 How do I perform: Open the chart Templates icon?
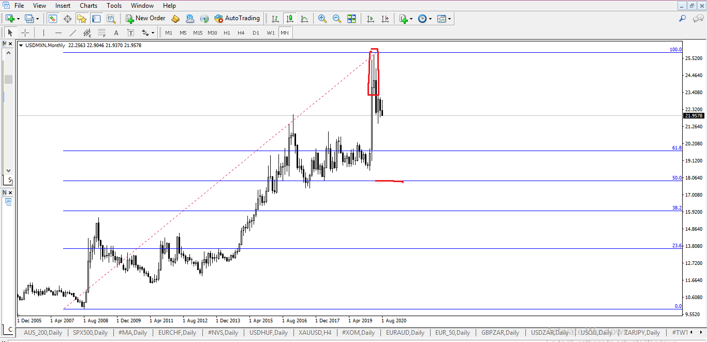point(441,19)
